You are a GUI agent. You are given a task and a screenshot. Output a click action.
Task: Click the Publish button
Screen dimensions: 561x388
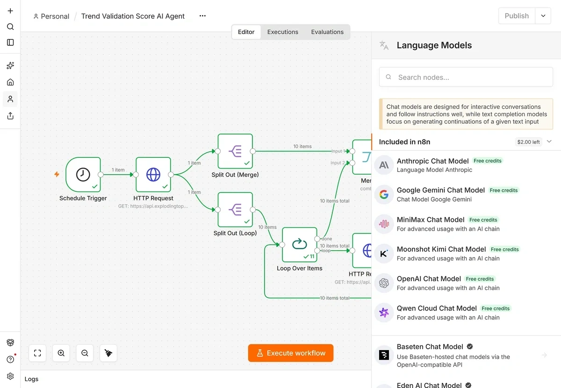tap(517, 16)
